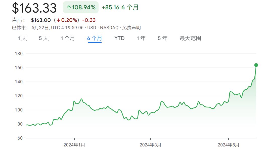Screen dimensions: 265x155
Task: Click the up arrow in gain badge
Action: [x=69, y=7]
